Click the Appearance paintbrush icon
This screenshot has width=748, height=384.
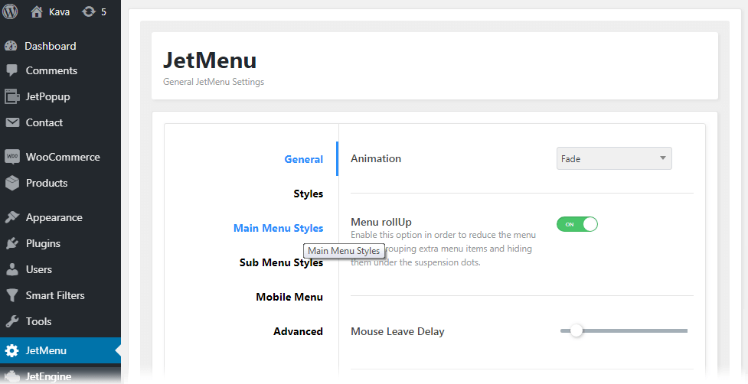pyautogui.click(x=12, y=217)
